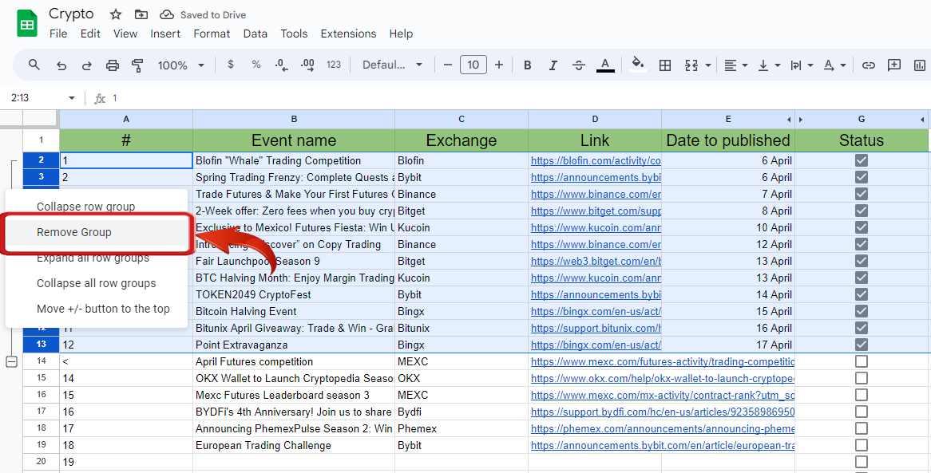Open the font family dropdown

[393, 65]
